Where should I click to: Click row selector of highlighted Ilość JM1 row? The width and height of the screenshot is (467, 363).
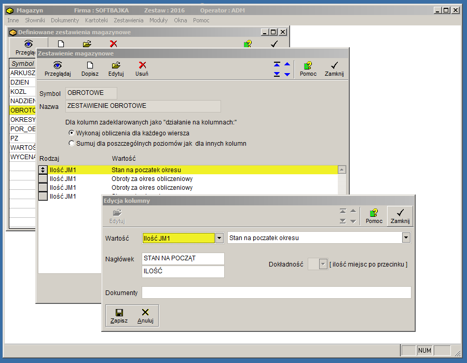43,170
